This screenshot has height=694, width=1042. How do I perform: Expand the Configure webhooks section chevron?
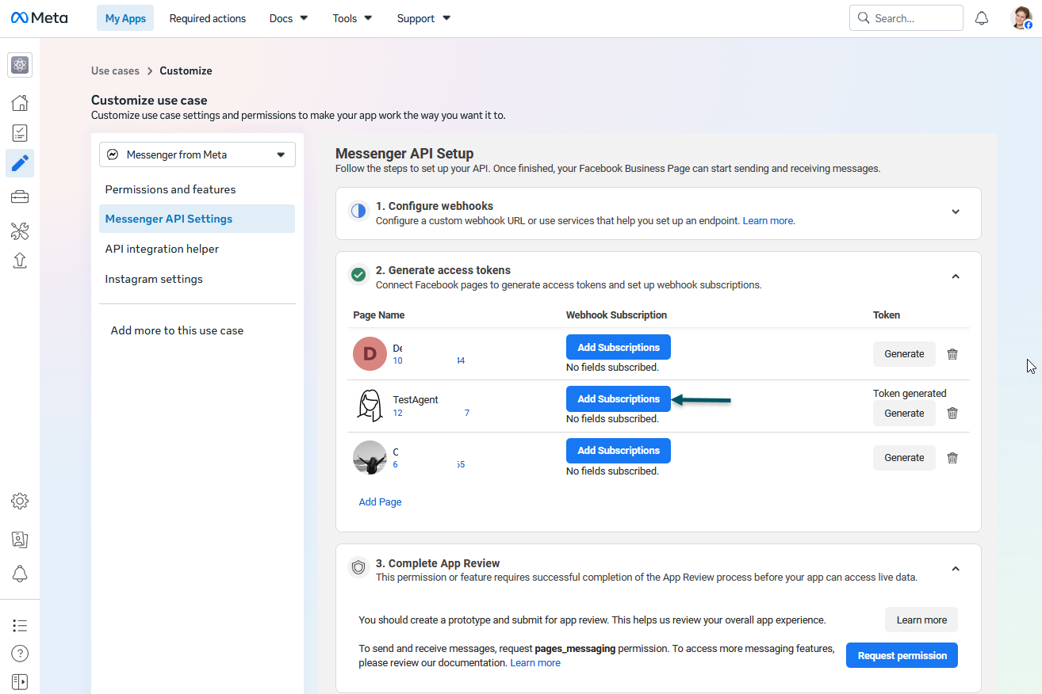click(x=956, y=212)
